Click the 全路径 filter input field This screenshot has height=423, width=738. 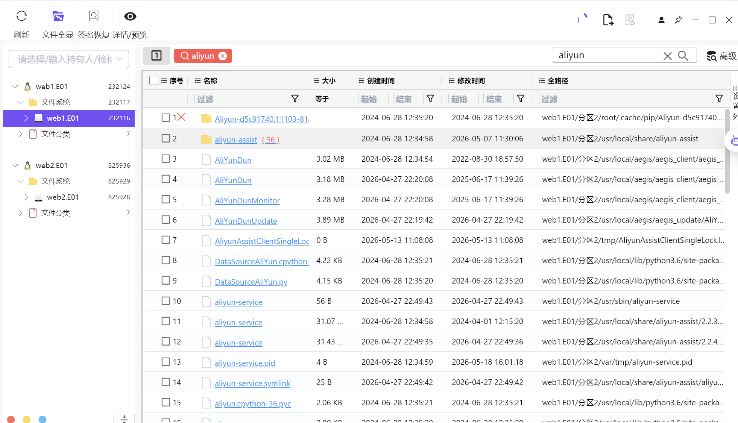[x=625, y=99]
